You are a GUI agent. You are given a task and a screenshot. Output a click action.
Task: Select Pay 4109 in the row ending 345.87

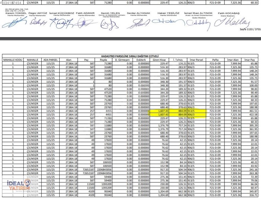92,192
